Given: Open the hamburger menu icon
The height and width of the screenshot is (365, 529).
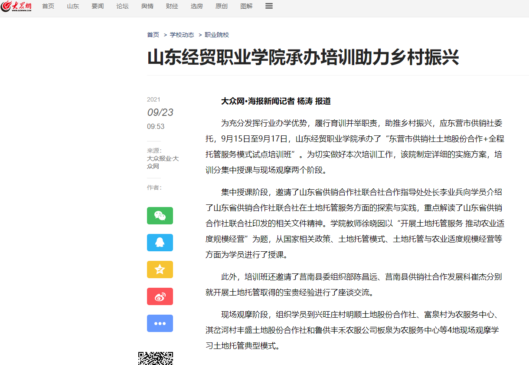Looking at the screenshot, I should click(269, 6).
